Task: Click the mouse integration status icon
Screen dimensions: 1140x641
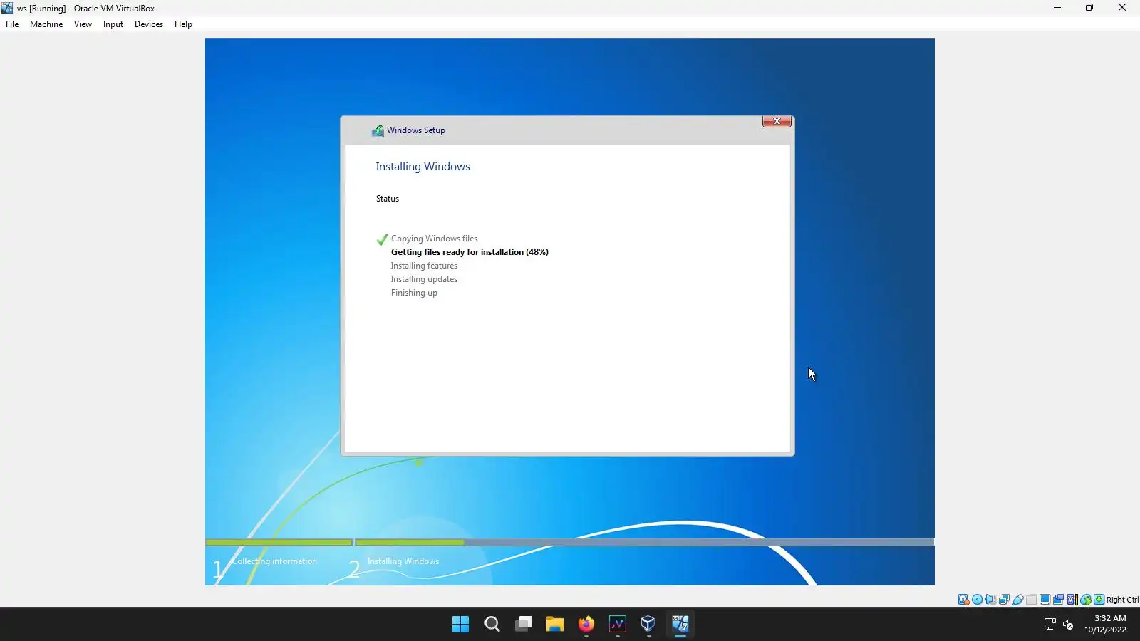Action: [1086, 600]
